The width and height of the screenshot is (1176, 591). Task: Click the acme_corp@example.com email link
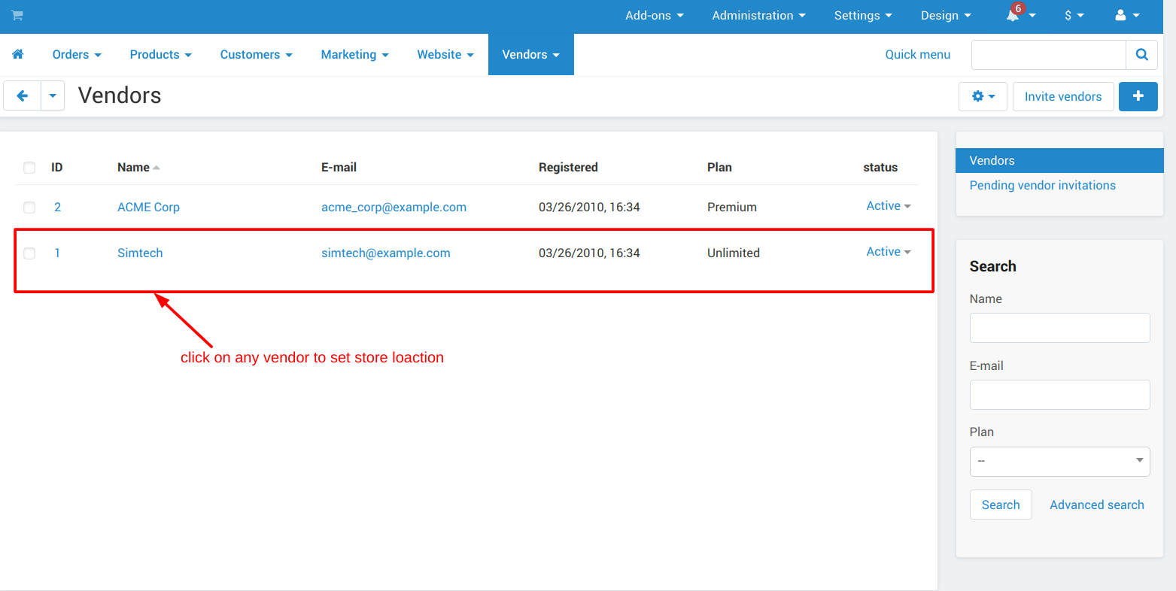click(394, 207)
